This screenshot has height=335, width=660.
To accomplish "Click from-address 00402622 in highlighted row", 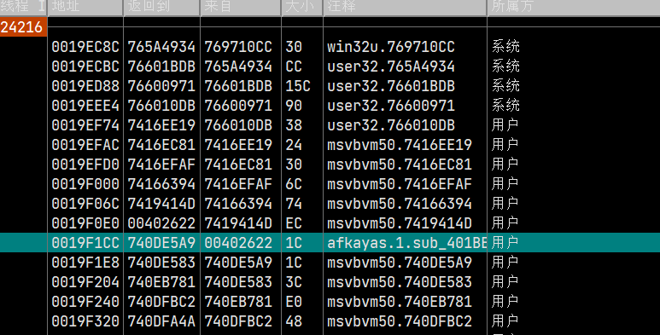I will 238,243.
